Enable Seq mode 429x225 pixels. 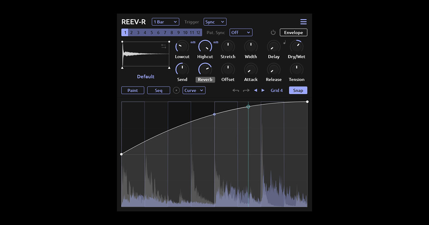pos(158,90)
